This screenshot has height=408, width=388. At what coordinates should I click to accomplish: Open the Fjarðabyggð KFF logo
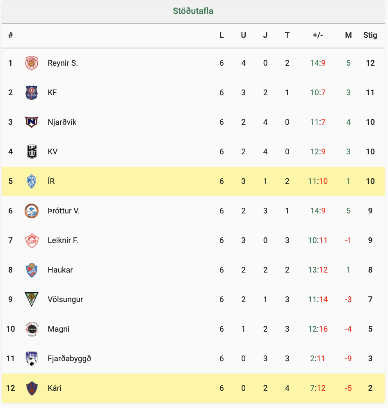pyautogui.click(x=32, y=359)
